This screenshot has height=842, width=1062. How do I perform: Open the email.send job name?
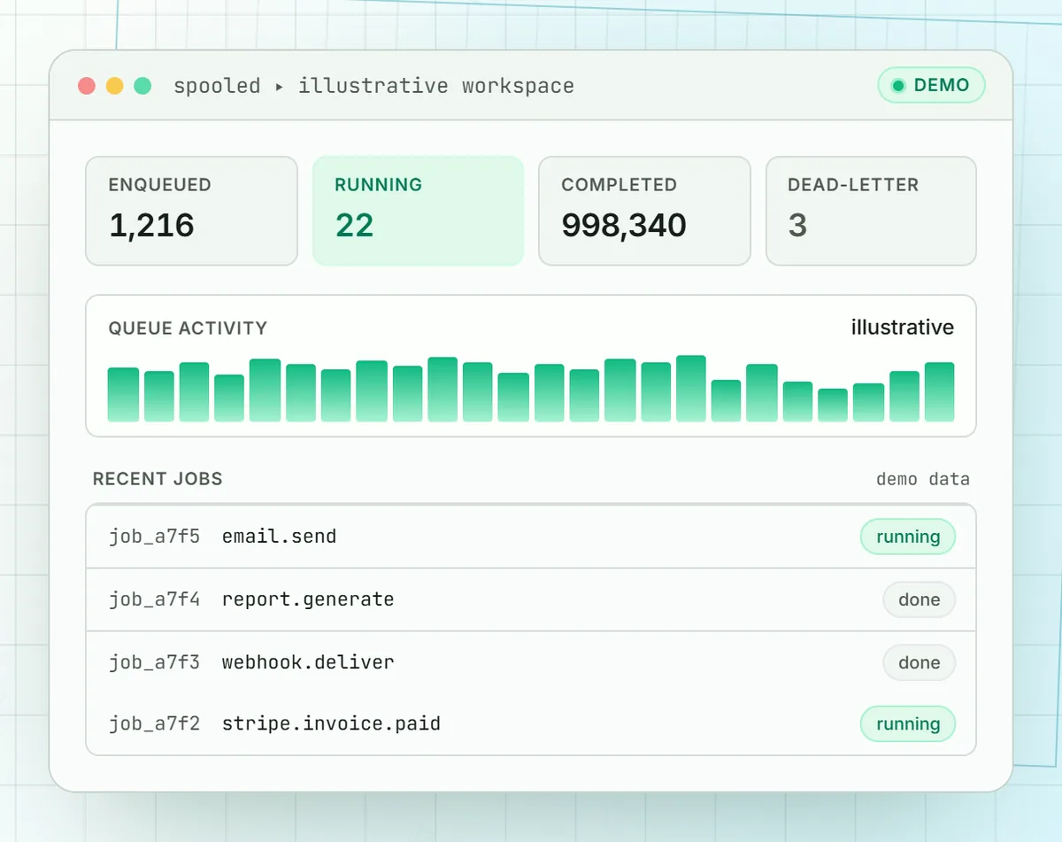point(279,537)
